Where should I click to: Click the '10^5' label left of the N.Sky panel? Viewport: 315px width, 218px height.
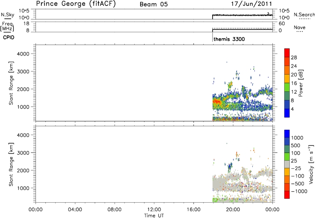point(24,11)
